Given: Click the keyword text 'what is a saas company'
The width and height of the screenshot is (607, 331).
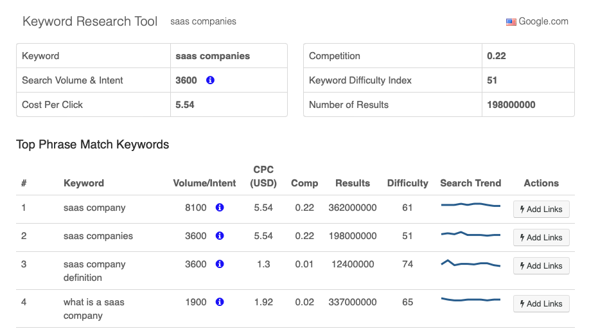Looking at the screenshot, I should tap(94, 309).
